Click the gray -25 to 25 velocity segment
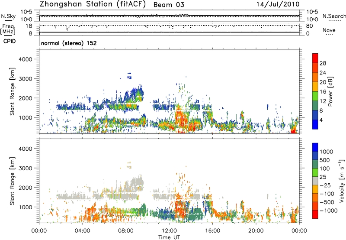This screenshot has height=240, width=346. click(x=315, y=181)
